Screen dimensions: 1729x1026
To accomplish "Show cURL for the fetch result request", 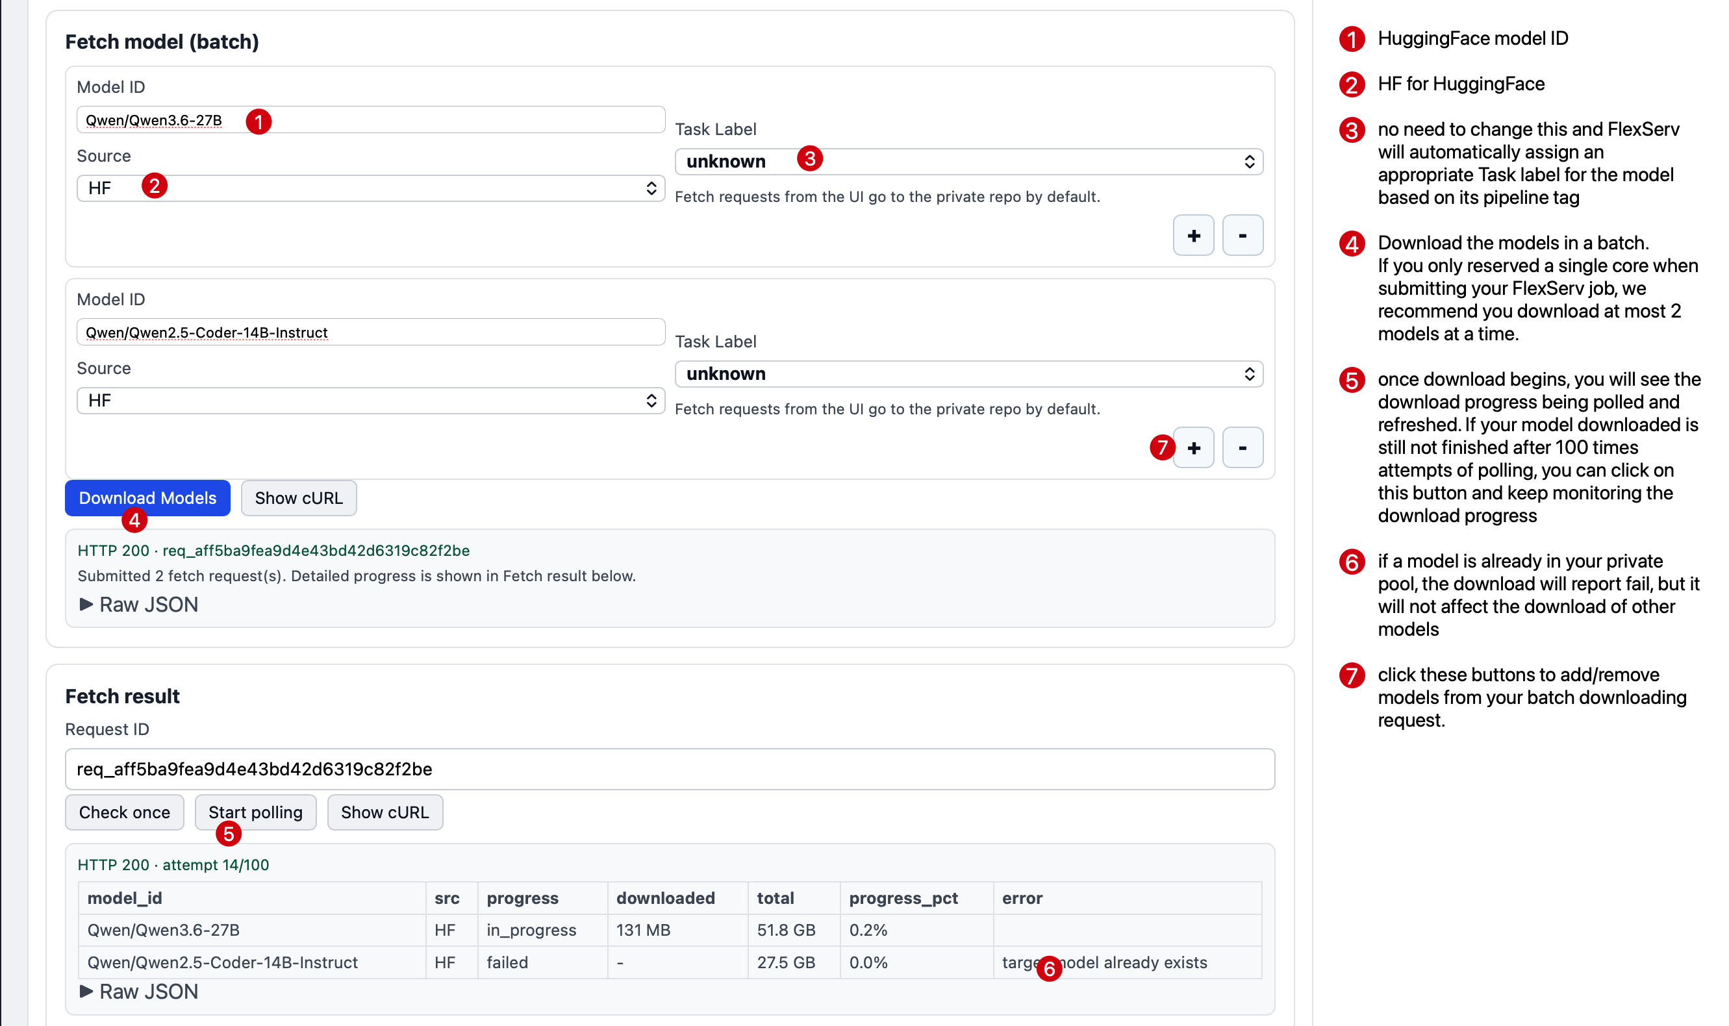I will pos(385,812).
